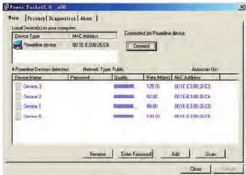246x175 pixels.
Task: Click the rate value 120.00
Action: click(x=153, y=116)
